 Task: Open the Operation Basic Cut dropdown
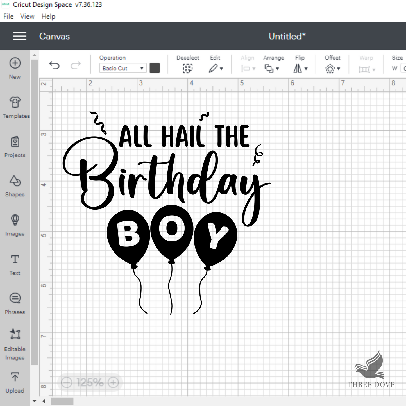123,68
